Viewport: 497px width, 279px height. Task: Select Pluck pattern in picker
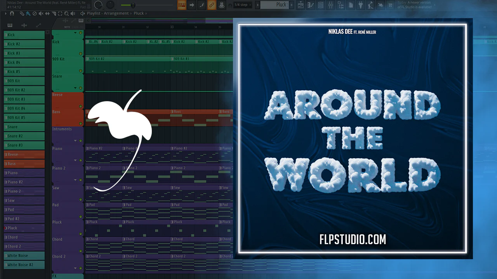(x=24, y=228)
